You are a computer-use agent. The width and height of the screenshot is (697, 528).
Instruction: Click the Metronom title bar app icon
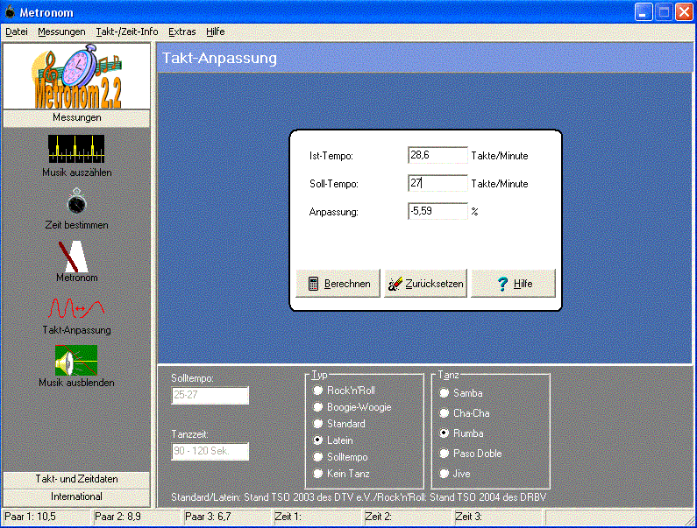point(10,12)
